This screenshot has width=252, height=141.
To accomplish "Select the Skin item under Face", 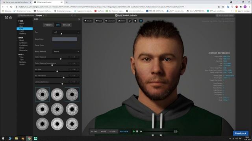I will click(x=21, y=26).
